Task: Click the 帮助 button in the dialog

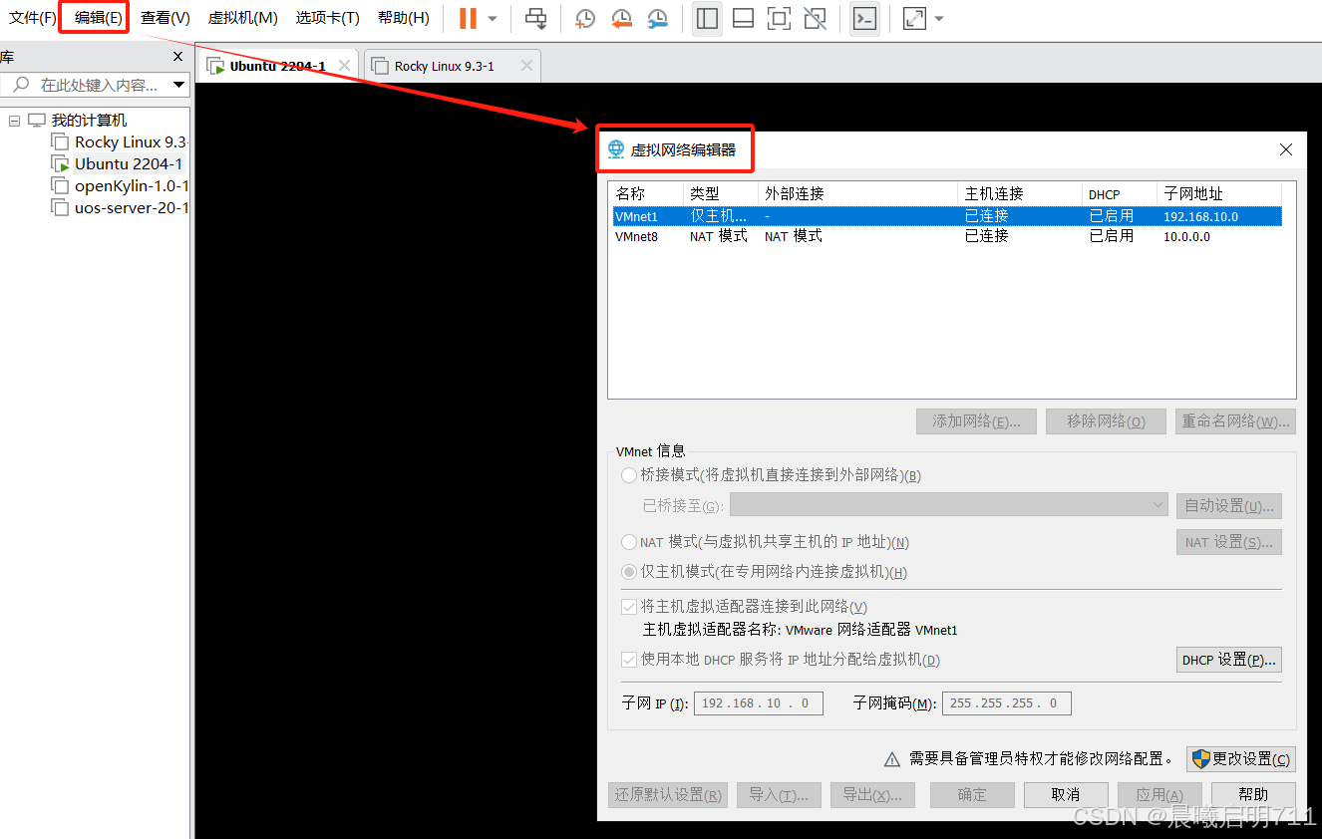Action: click(1253, 795)
